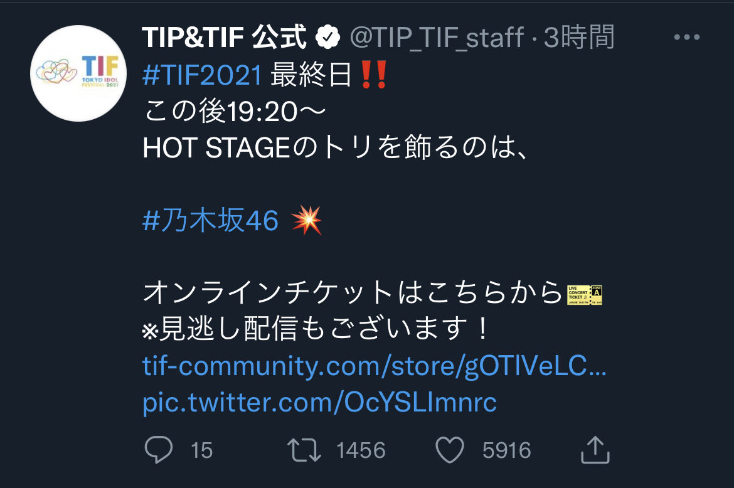Click the tweet text line HOT STAGEのトリを飾るのは
Image resolution: width=734 pixels, height=488 pixels.
click(336, 148)
